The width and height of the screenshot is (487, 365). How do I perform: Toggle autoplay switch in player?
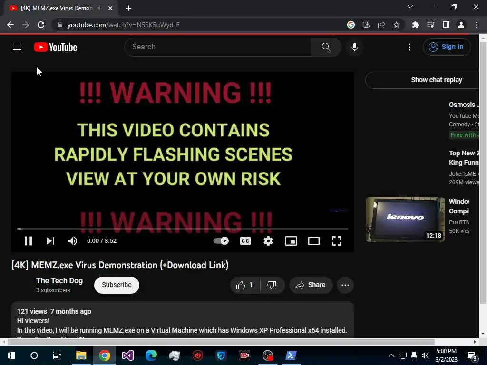[221, 241]
